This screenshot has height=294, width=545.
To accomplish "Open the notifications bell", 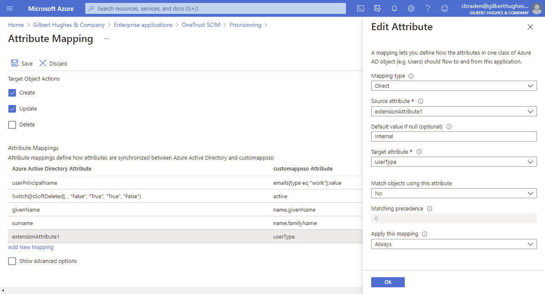I will (394, 8).
